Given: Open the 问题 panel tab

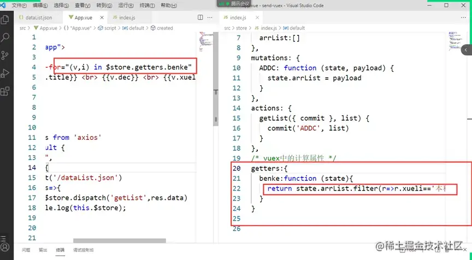Looking at the screenshot, I should [x=26, y=250].
